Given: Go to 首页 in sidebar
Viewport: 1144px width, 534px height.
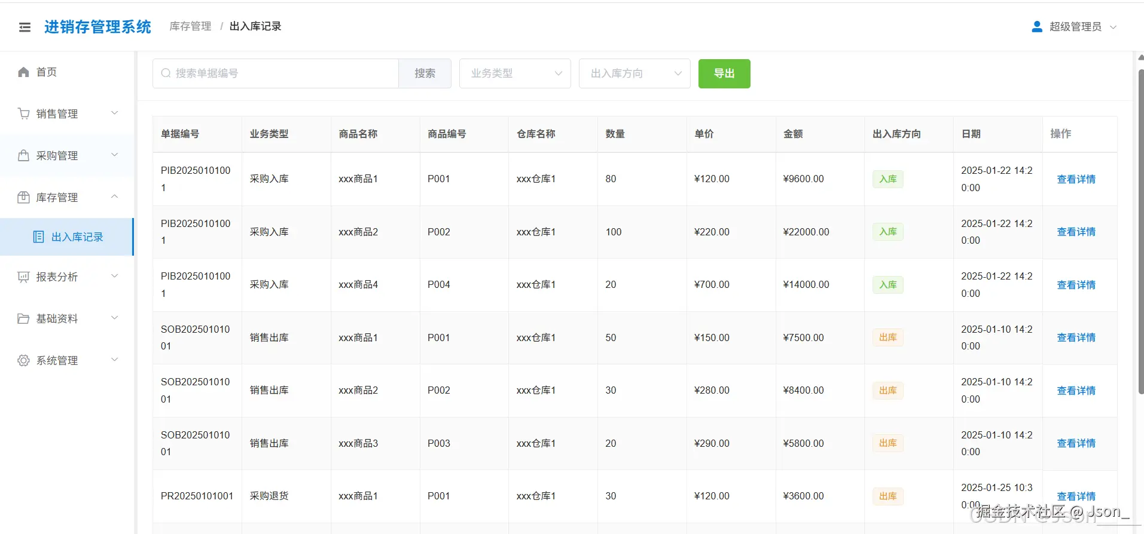Looking at the screenshot, I should 67,72.
